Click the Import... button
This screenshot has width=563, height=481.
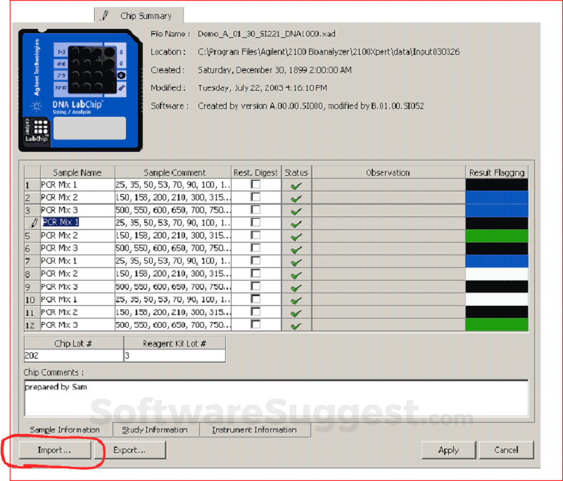click(x=54, y=450)
